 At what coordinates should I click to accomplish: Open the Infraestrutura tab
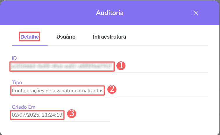[109, 37]
